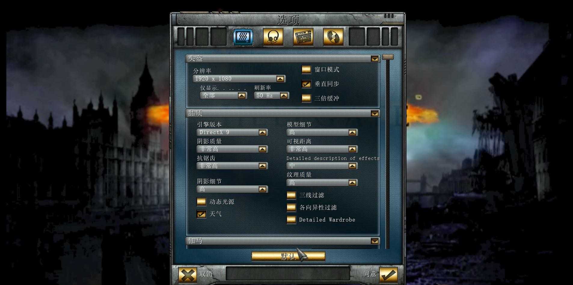The image size is (573, 285).
Task: Open the 抗锯齿 anti-aliasing dropdown
Action: [x=232, y=166]
